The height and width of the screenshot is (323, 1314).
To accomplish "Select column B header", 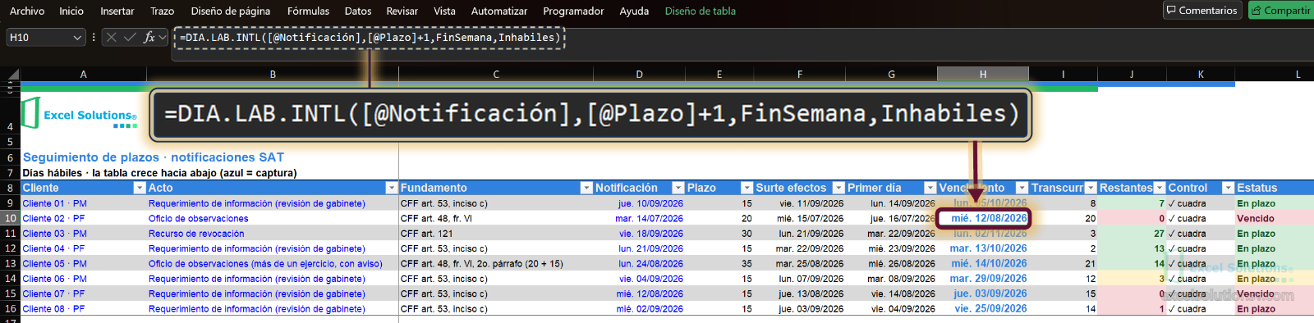I will (x=273, y=74).
